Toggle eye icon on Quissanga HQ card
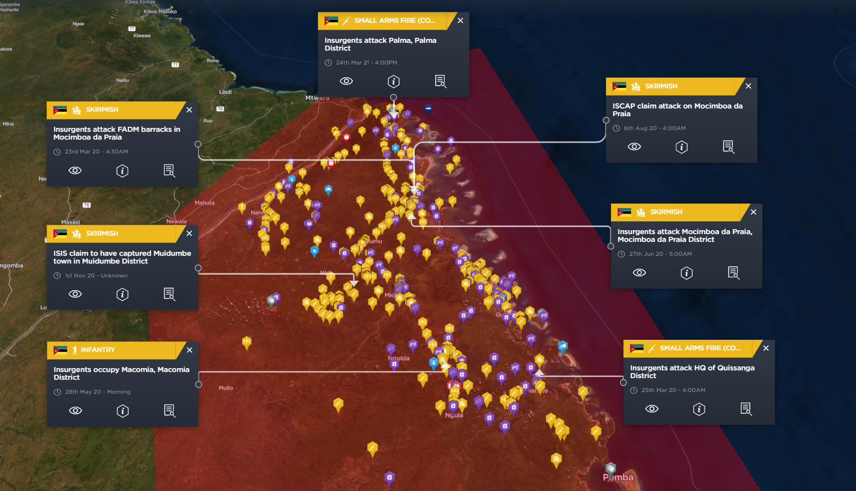The width and height of the screenshot is (856, 491). coord(652,409)
